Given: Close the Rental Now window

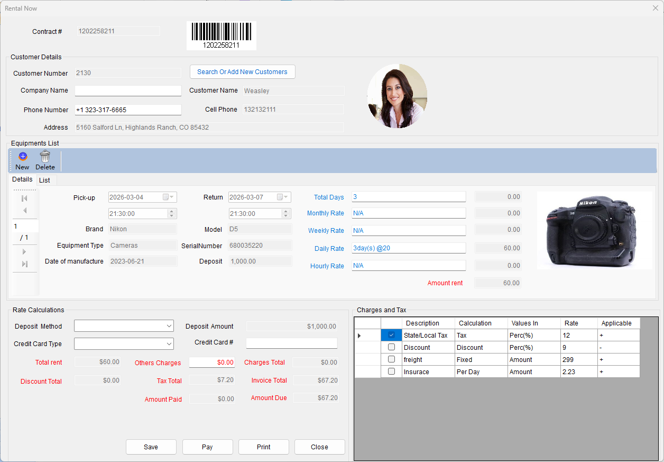Looking at the screenshot, I should point(656,8).
